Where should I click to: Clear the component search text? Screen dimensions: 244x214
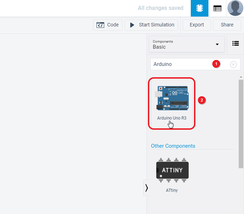click(x=233, y=65)
